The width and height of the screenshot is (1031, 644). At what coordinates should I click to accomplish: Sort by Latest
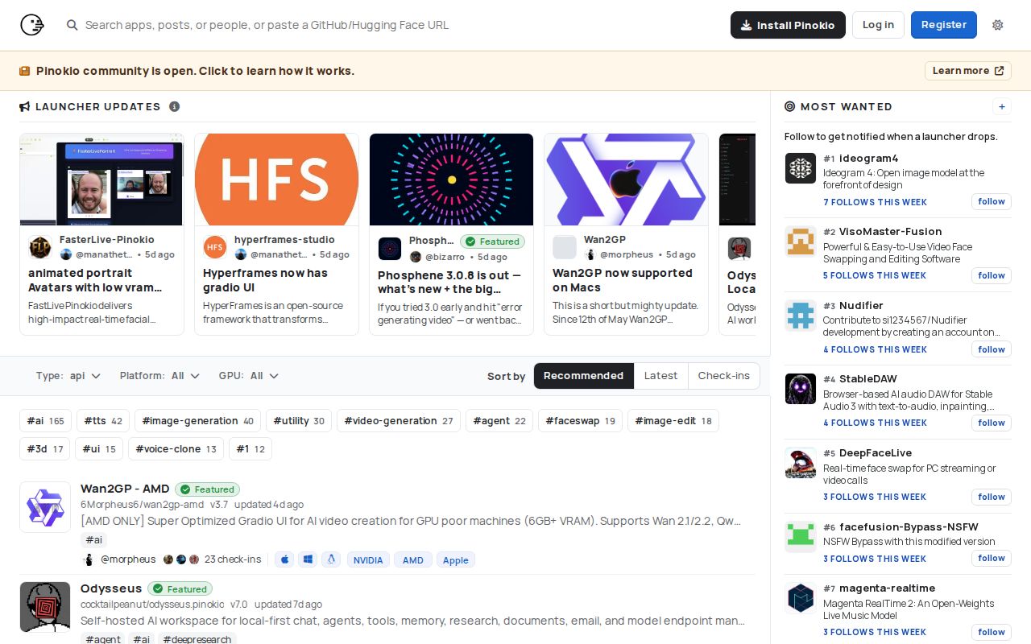click(x=660, y=376)
